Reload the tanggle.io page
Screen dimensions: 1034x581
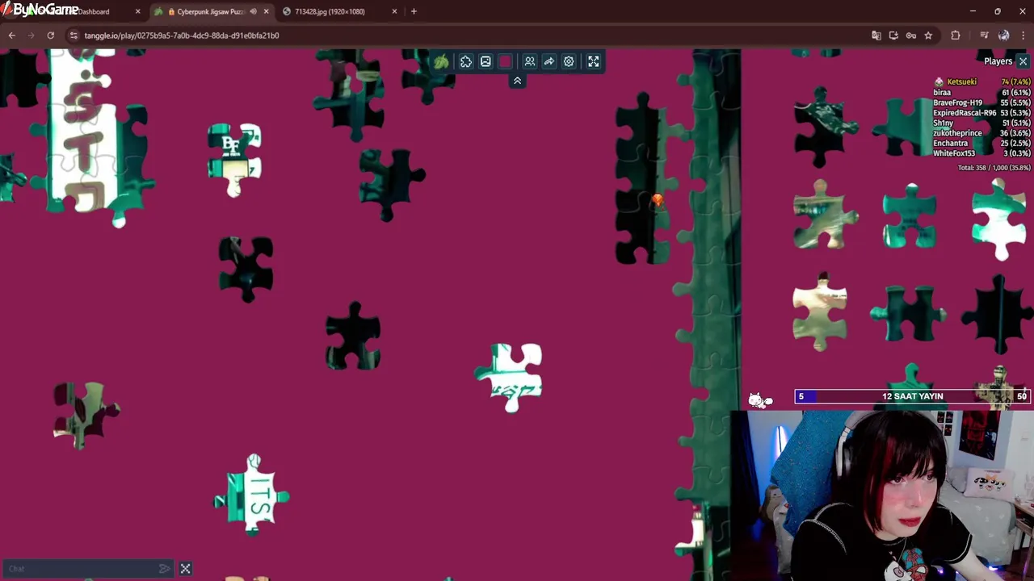point(51,36)
